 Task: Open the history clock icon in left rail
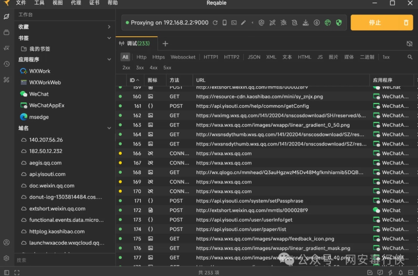tap(7, 64)
